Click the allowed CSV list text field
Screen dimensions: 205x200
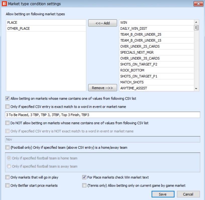click(x=102, y=115)
